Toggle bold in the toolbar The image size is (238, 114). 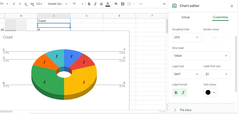(x=89, y=4)
